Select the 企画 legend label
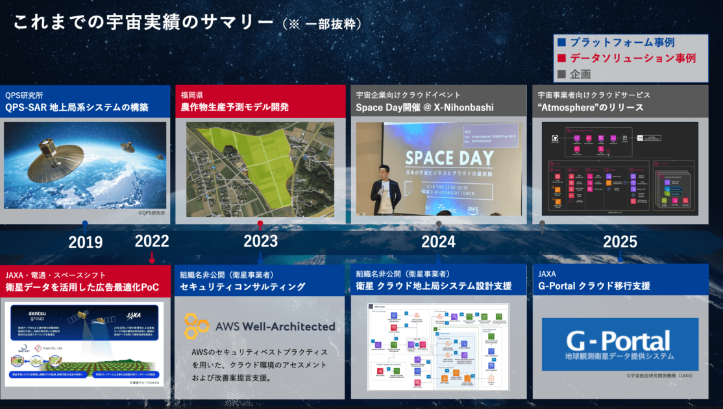 (x=580, y=74)
